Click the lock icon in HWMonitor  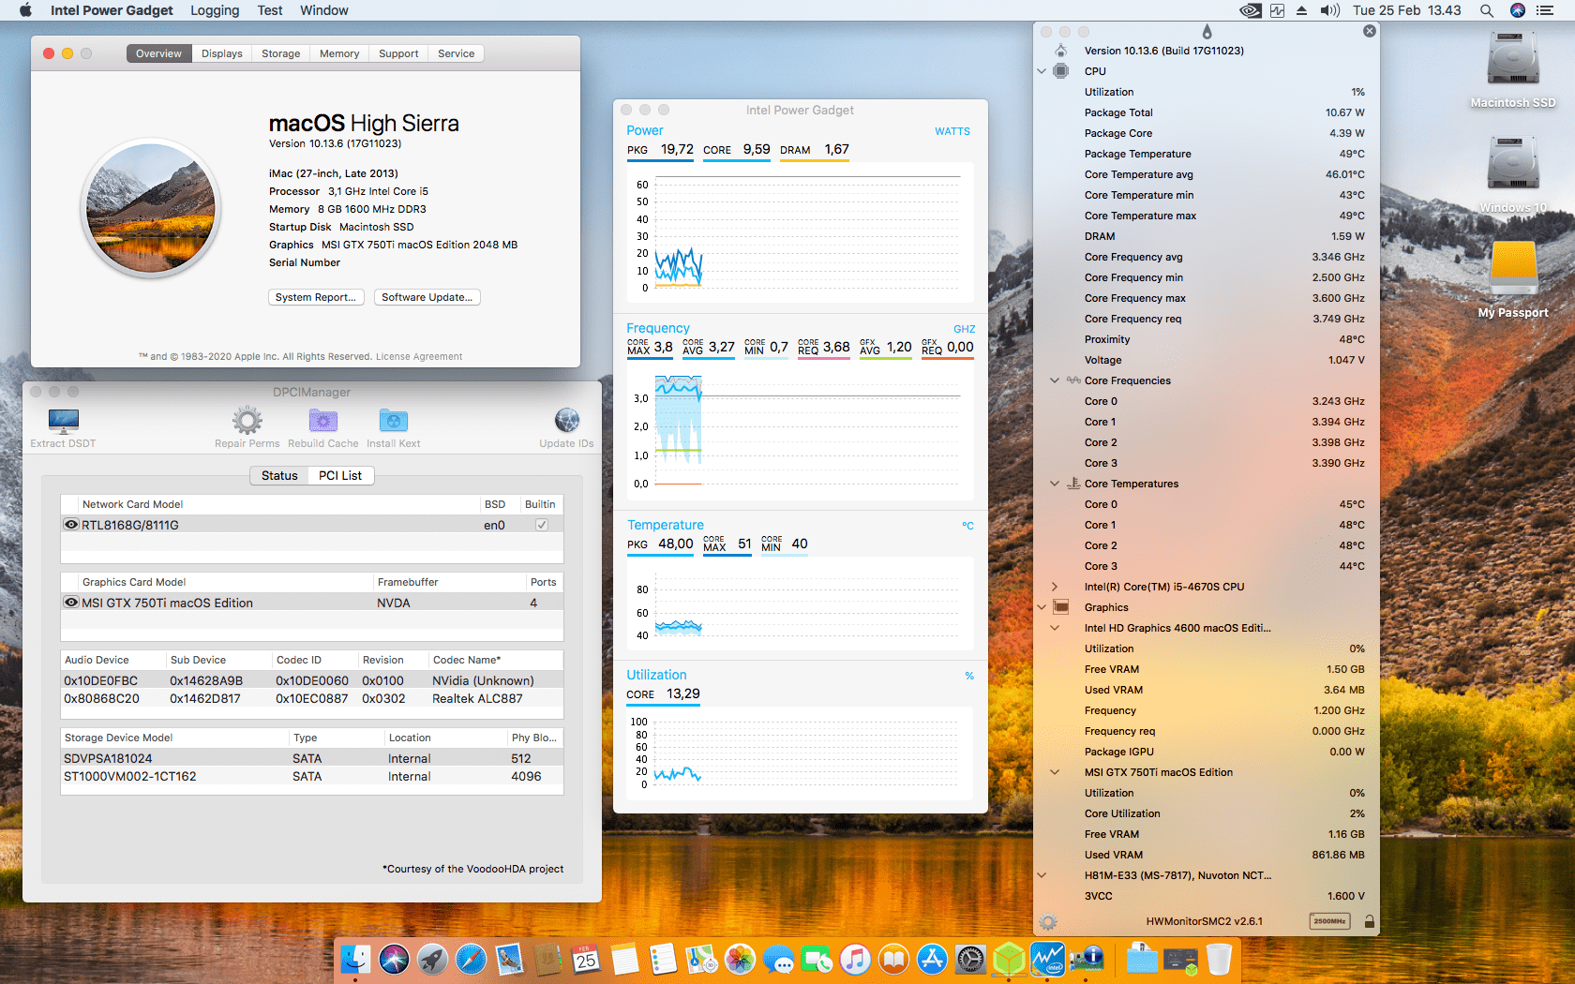tap(1369, 921)
